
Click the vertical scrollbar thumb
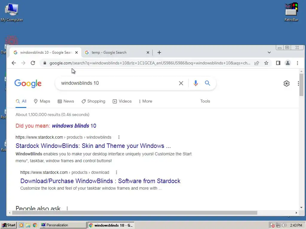point(301,85)
